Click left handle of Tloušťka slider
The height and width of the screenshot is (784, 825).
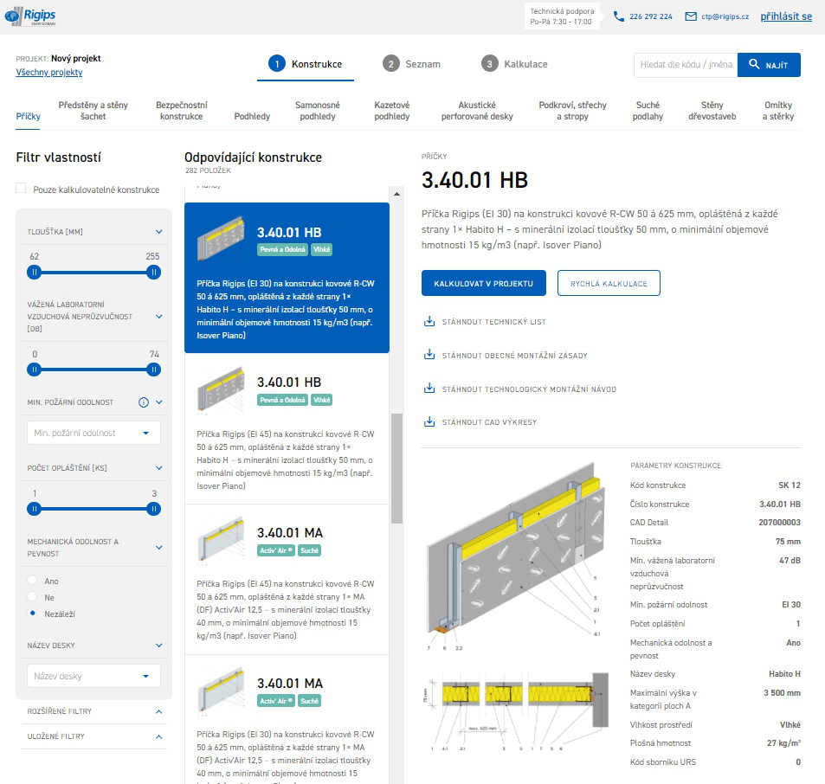coord(34,272)
